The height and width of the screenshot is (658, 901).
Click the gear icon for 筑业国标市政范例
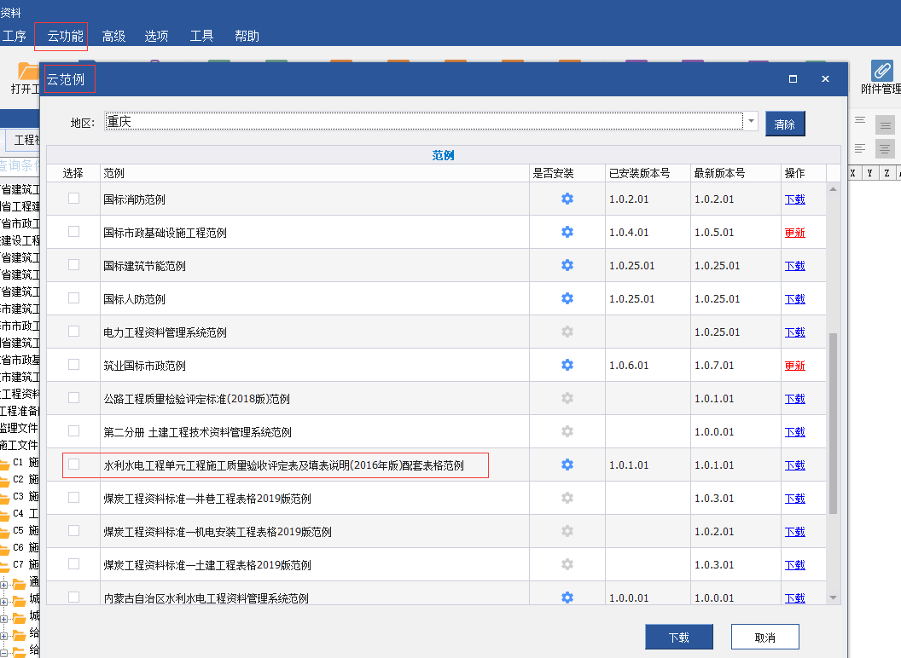click(x=567, y=365)
